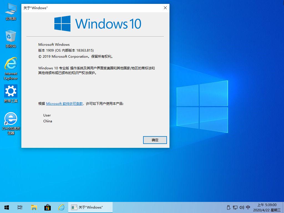The height and width of the screenshot is (213, 284).
Task: Select the 2345加速浏览器 desktop shortcut
Action: coord(11,123)
